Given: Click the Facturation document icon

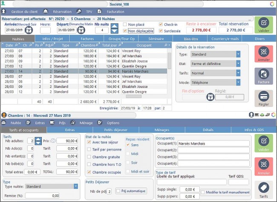Looking at the screenshot, I should [99, 11].
